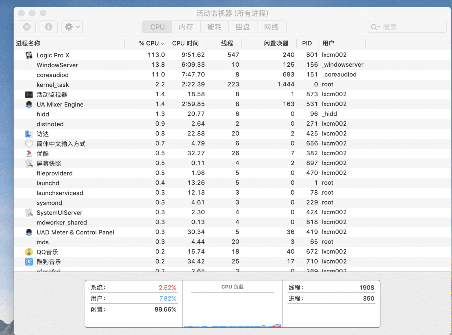Viewport: 452px width, 335px height.
Task: Click the QQ音乐 app icon
Action: (x=29, y=252)
